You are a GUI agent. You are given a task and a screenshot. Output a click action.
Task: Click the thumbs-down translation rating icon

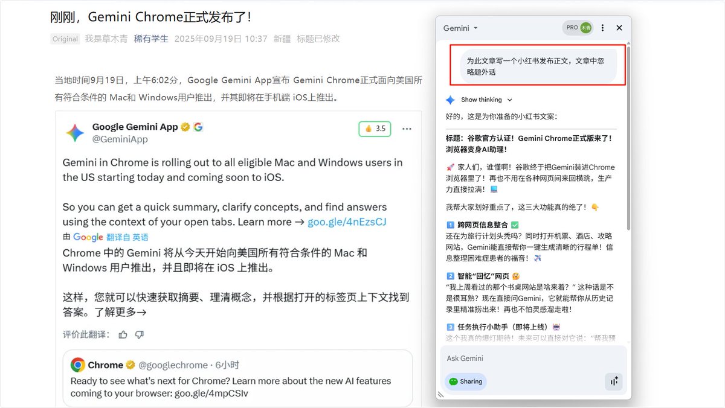pos(140,334)
